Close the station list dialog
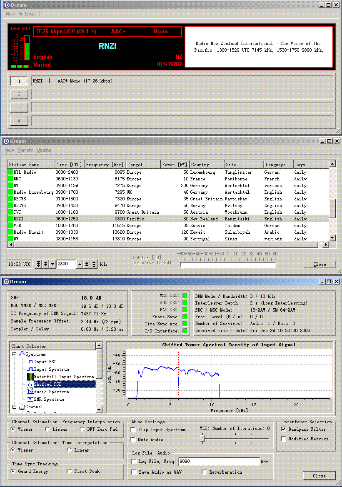 coord(320,264)
